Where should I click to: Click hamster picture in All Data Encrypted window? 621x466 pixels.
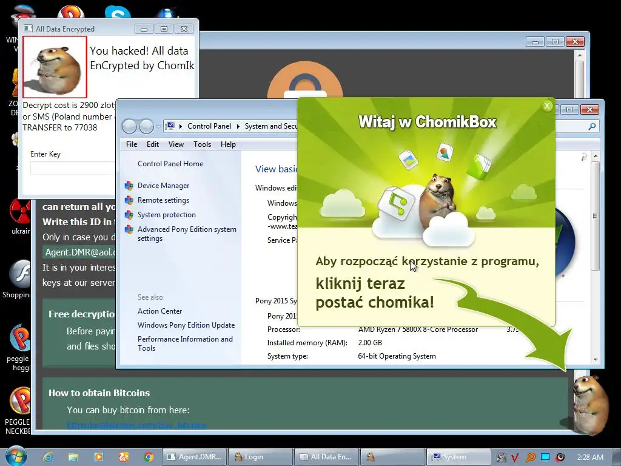point(55,67)
